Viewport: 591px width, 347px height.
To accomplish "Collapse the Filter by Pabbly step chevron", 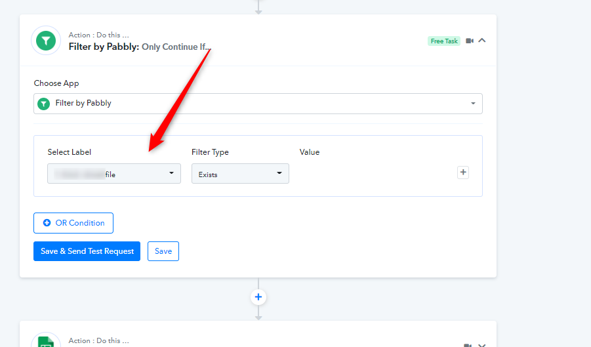I will click(482, 40).
